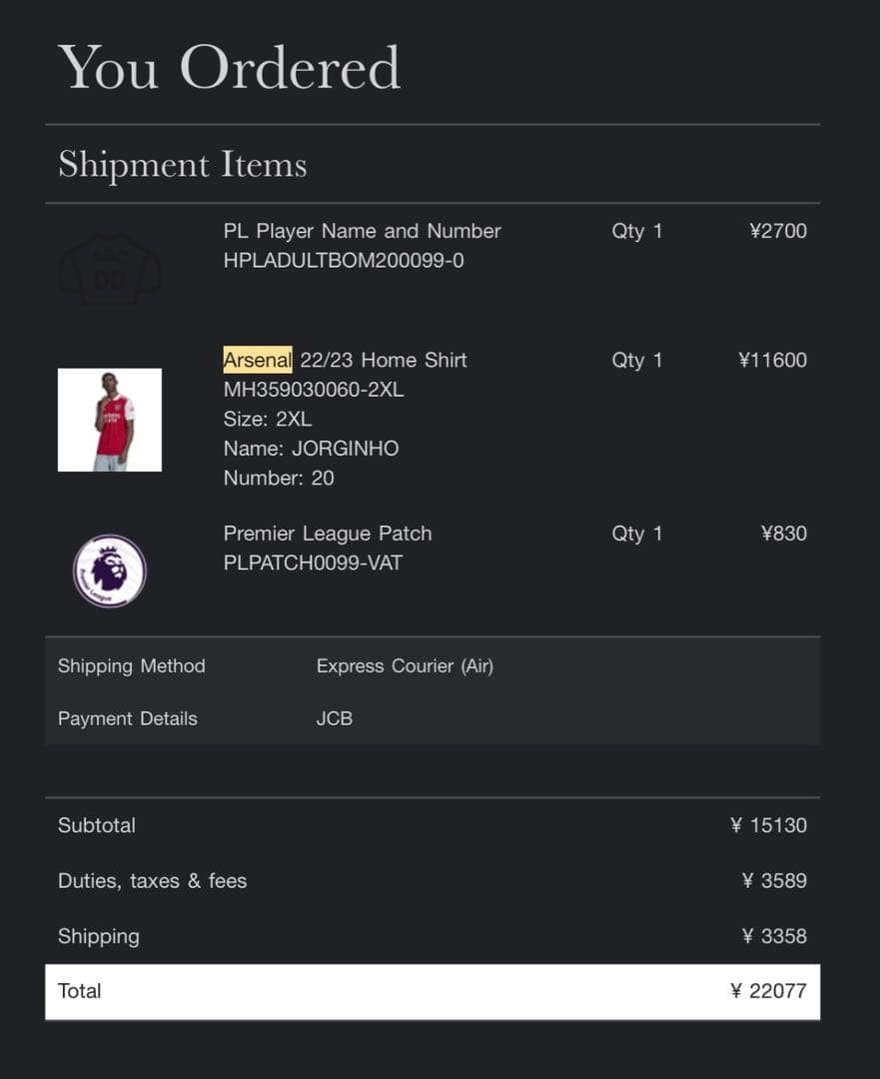
Task: Click the highlighted word Arsenal
Action: coord(258,360)
